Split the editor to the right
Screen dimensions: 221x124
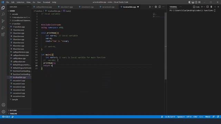pos(160,7)
